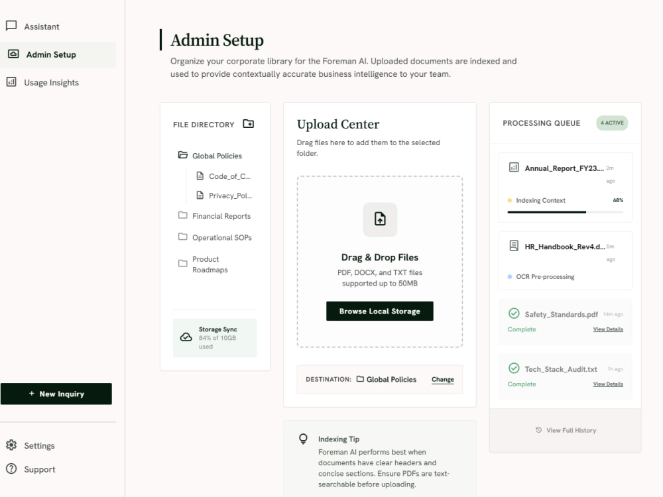Select Admin Setup in the sidebar
Viewport: 663px width, 497px height.
(58, 54)
